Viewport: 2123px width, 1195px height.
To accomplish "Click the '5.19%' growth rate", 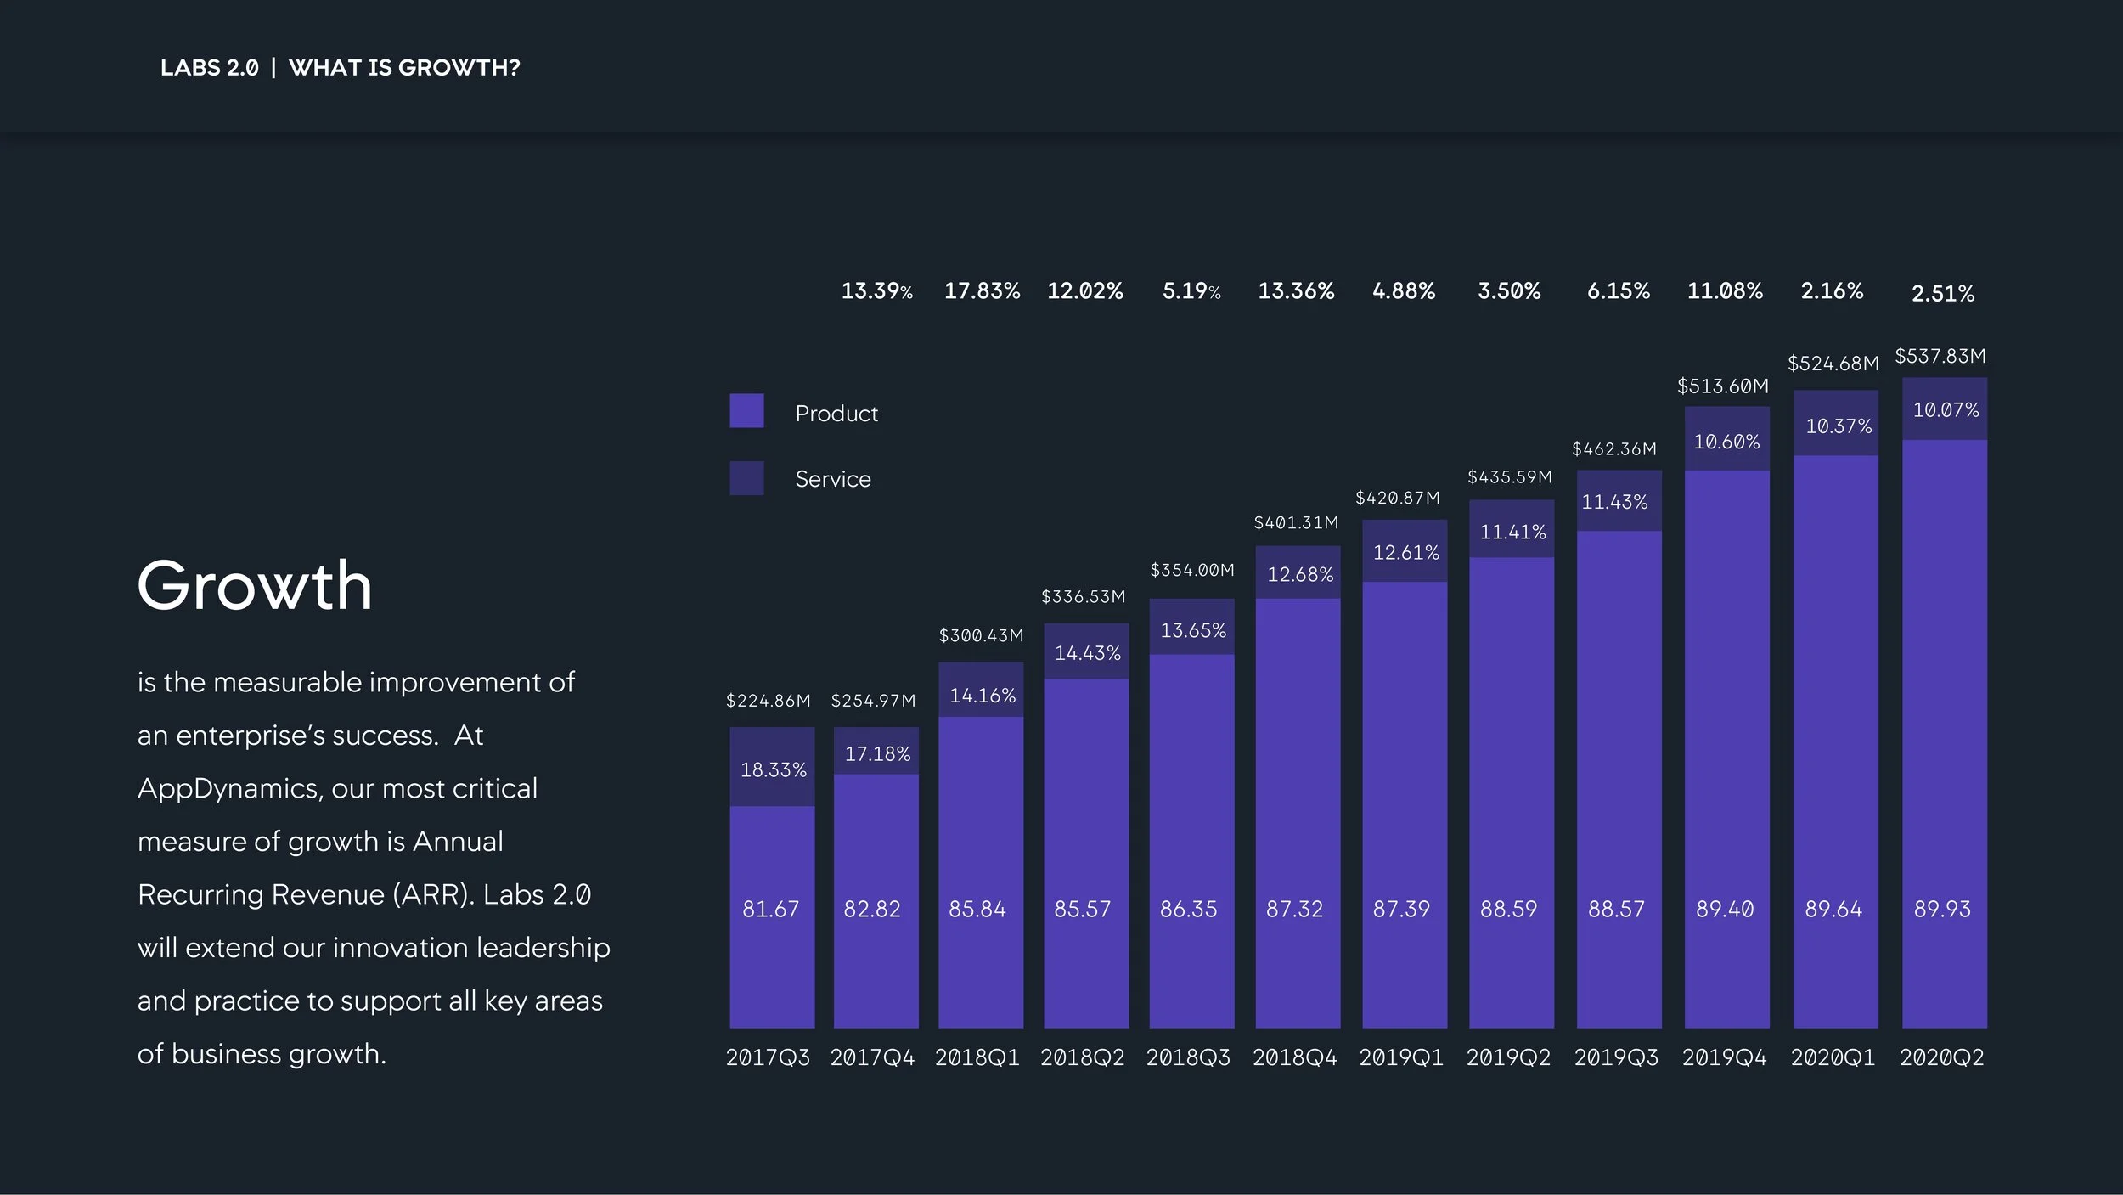I will click(x=1191, y=291).
